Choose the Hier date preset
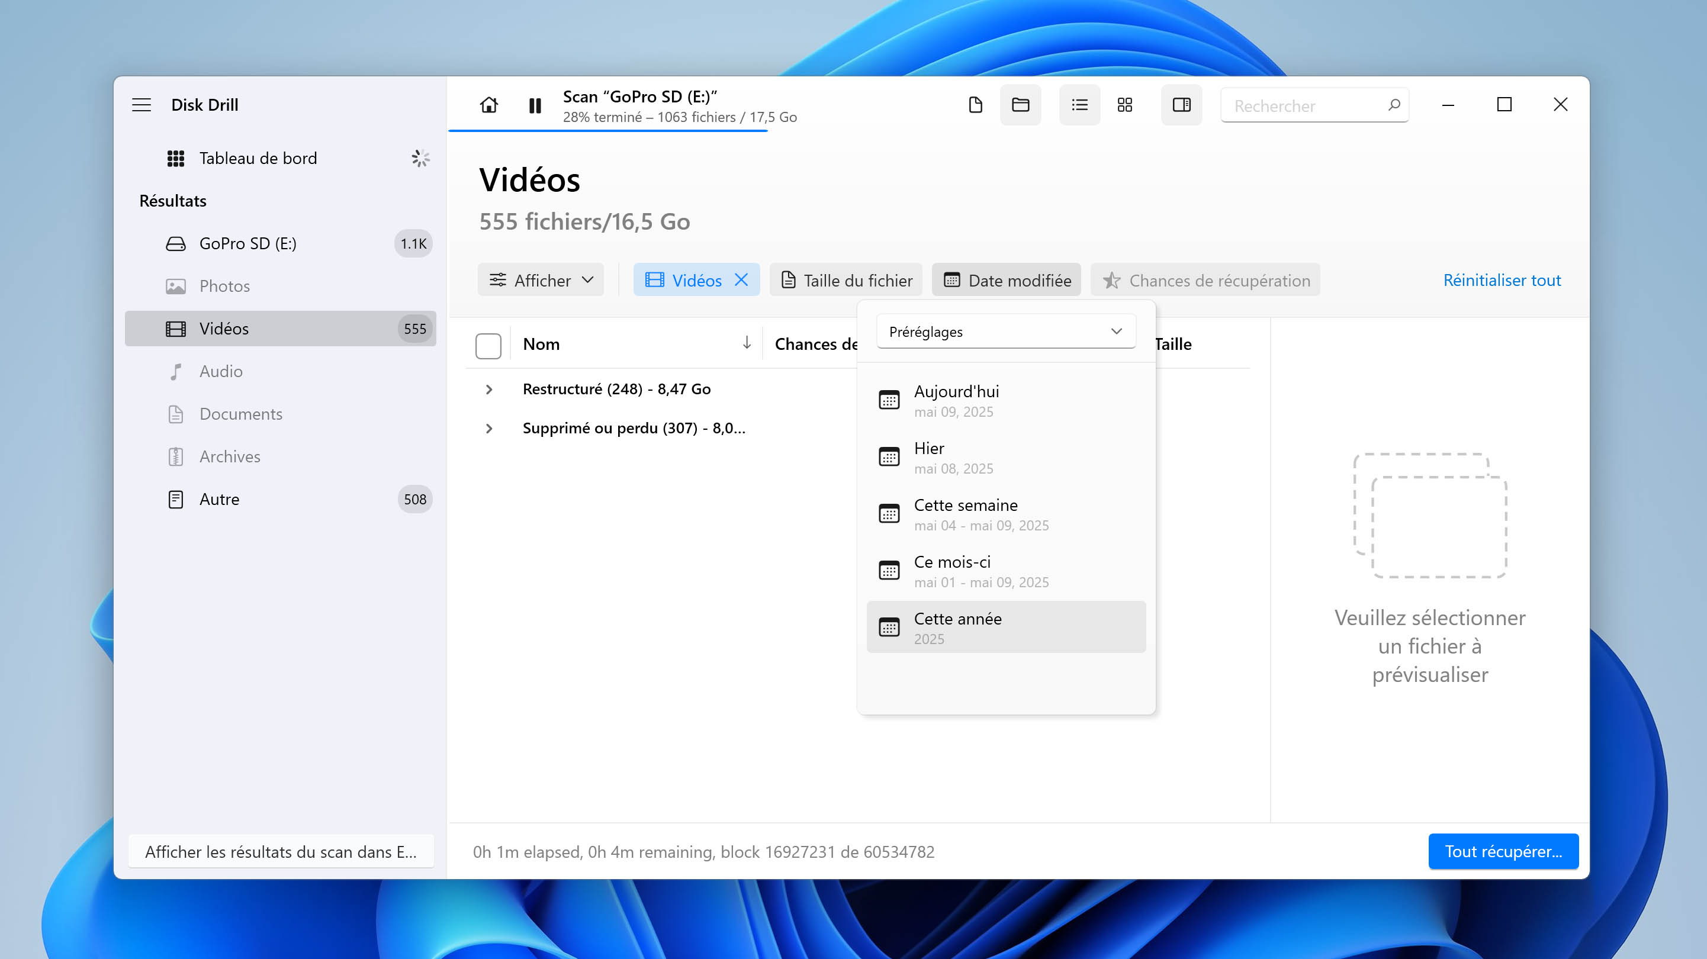1707x959 pixels. pos(1006,457)
